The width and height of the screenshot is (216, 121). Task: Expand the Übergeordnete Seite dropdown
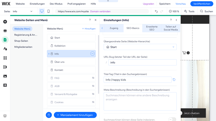tap(140, 47)
